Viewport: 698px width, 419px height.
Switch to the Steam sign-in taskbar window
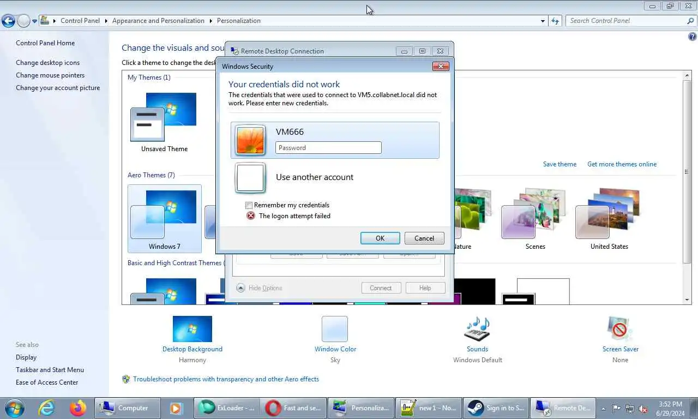click(496, 408)
